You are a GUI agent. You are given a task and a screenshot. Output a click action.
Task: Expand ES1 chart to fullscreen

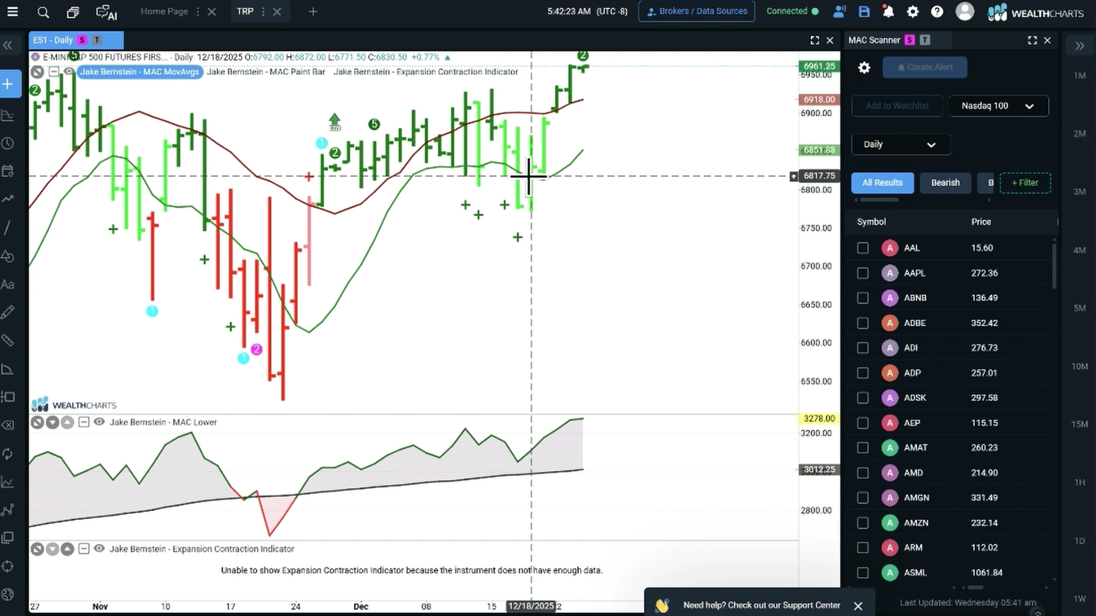coord(815,40)
